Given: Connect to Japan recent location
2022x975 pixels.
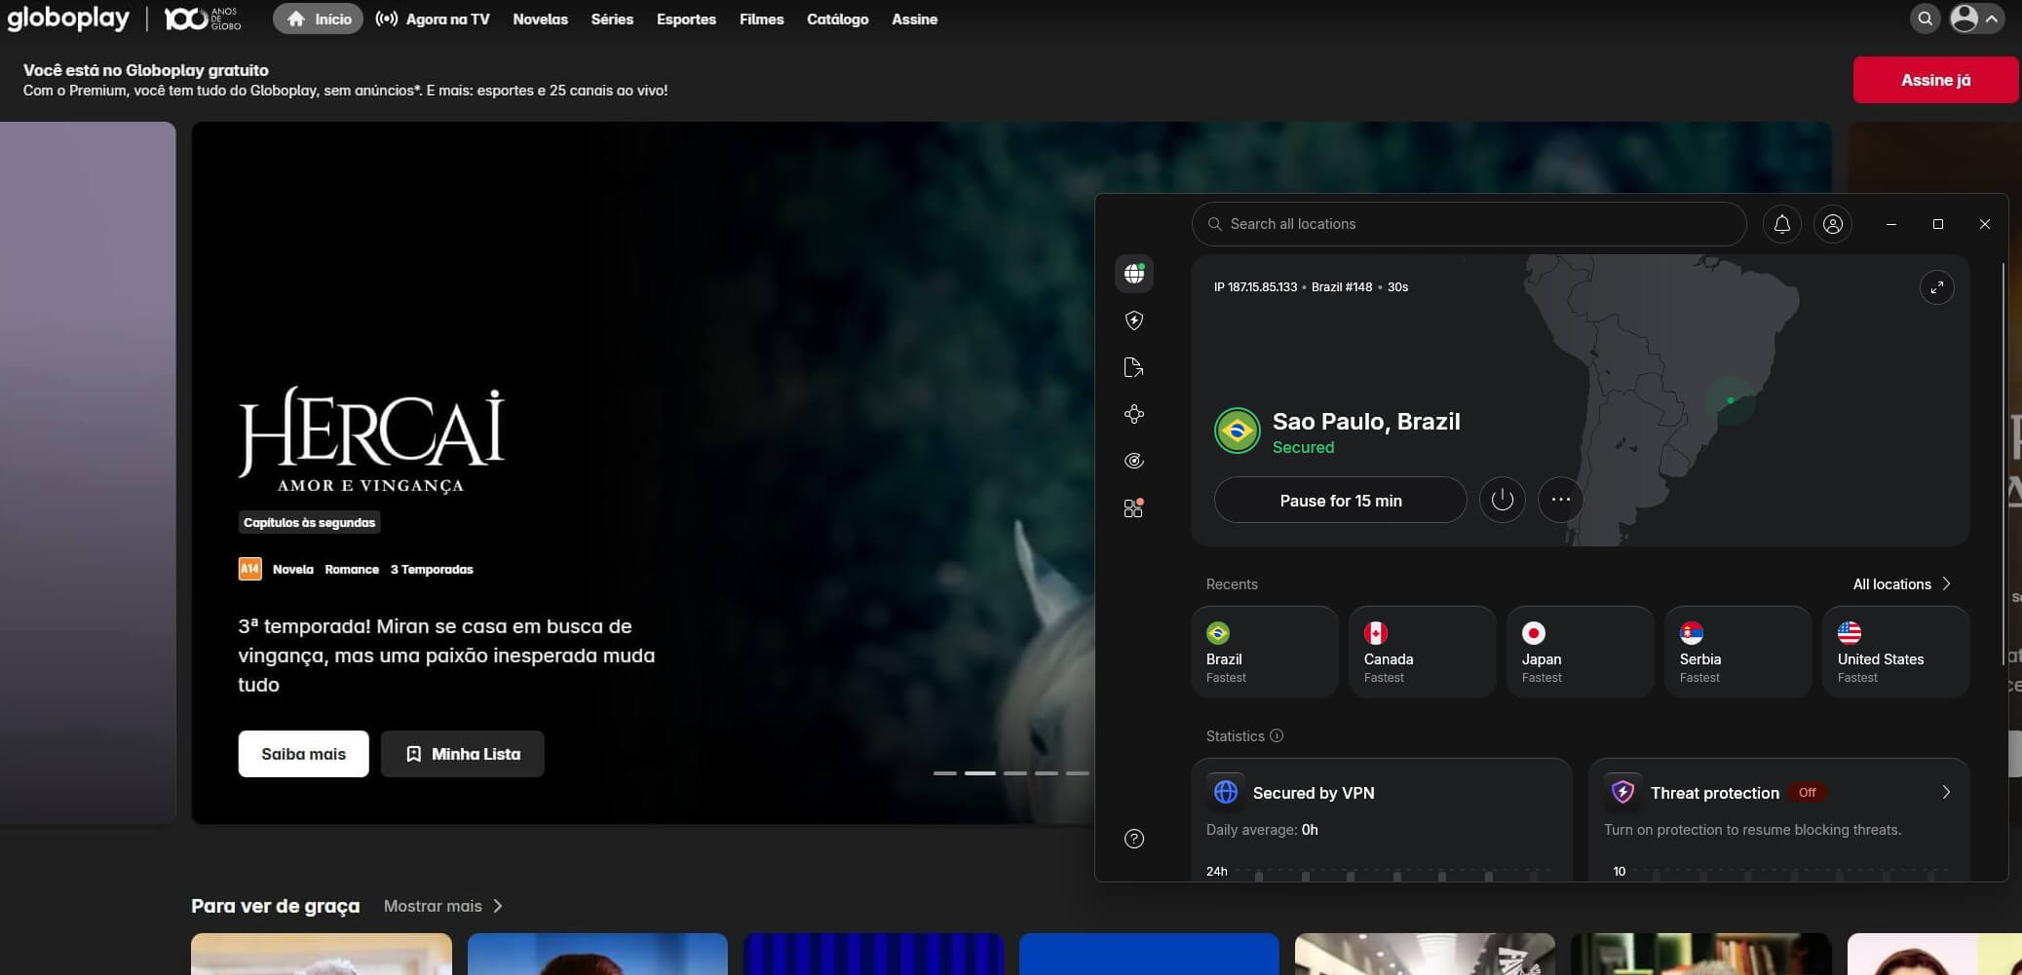Looking at the screenshot, I should 1580,652.
